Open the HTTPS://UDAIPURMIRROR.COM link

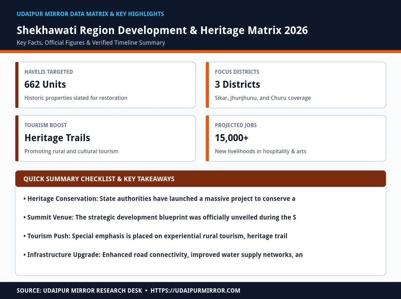tap(195, 291)
